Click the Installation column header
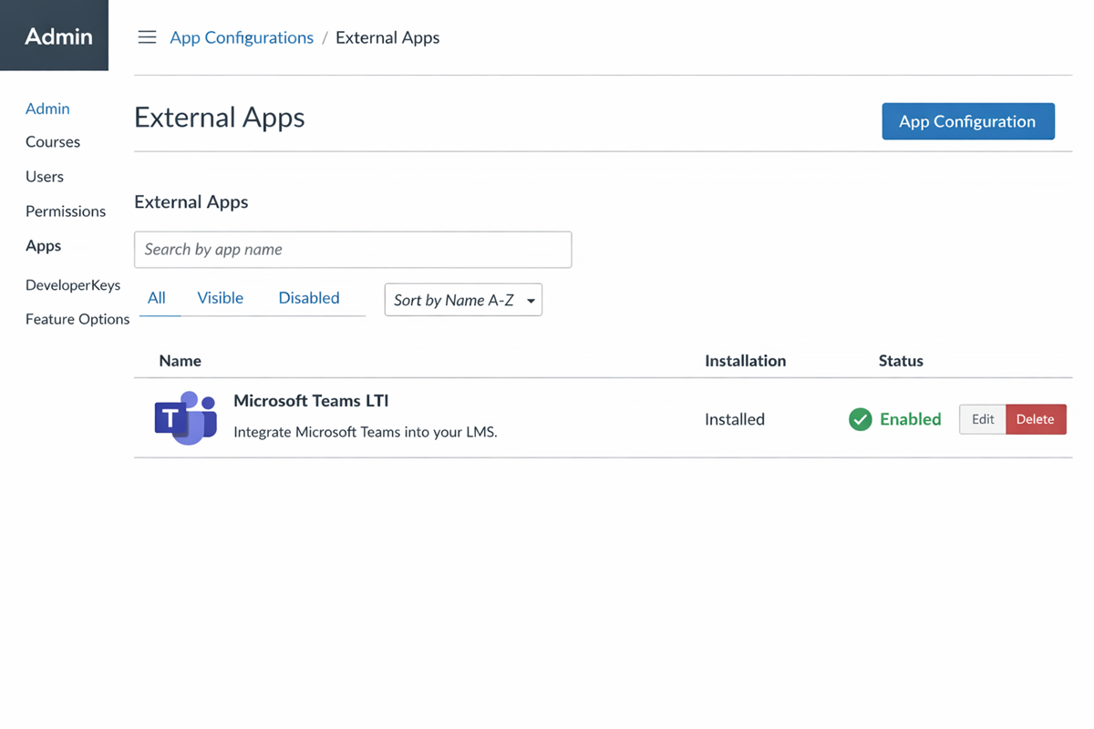 click(x=745, y=361)
